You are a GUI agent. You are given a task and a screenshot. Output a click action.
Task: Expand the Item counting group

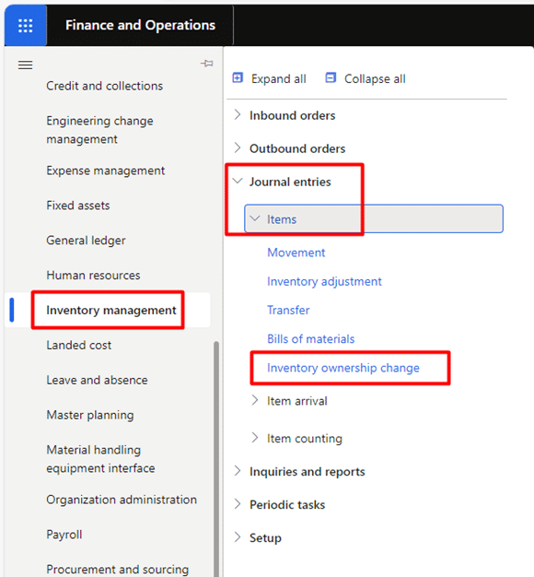pyautogui.click(x=297, y=438)
